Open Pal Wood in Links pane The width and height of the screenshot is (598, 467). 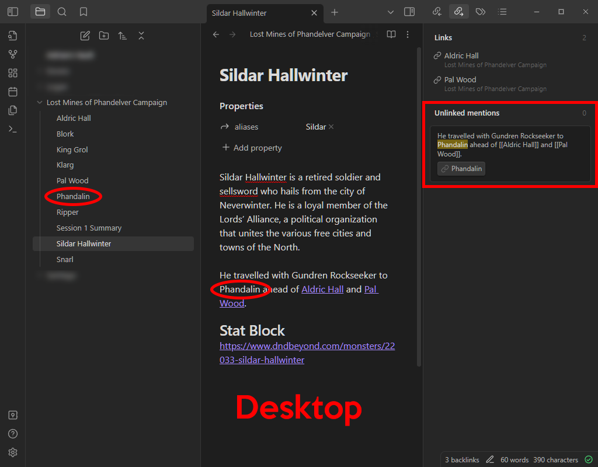[x=460, y=79]
